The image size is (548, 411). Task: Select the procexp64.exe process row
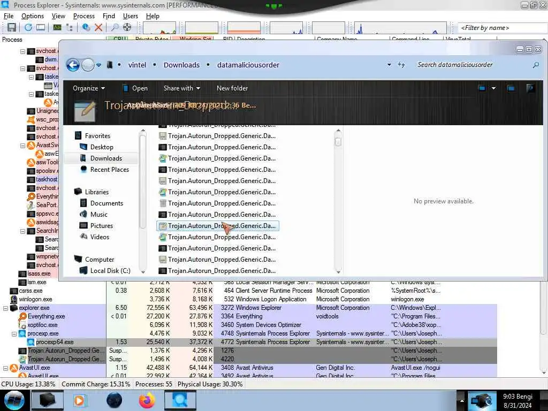pyautogui.click(x=248, y=342)
